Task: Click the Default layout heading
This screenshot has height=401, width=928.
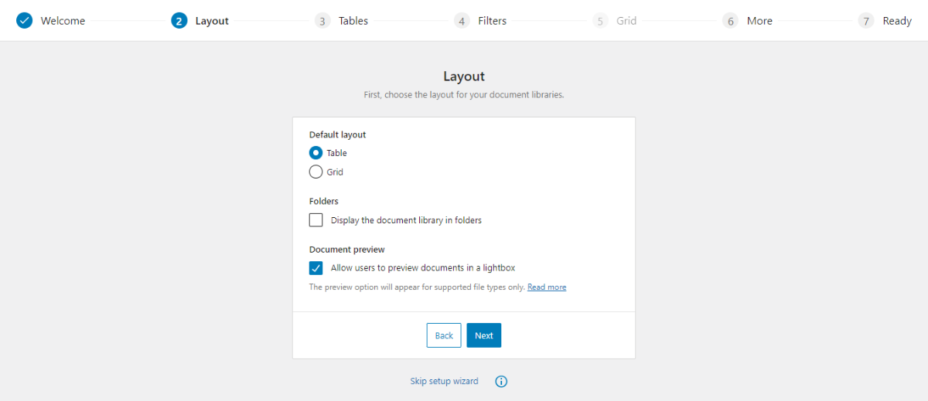Action: click(x=338, y=134)
